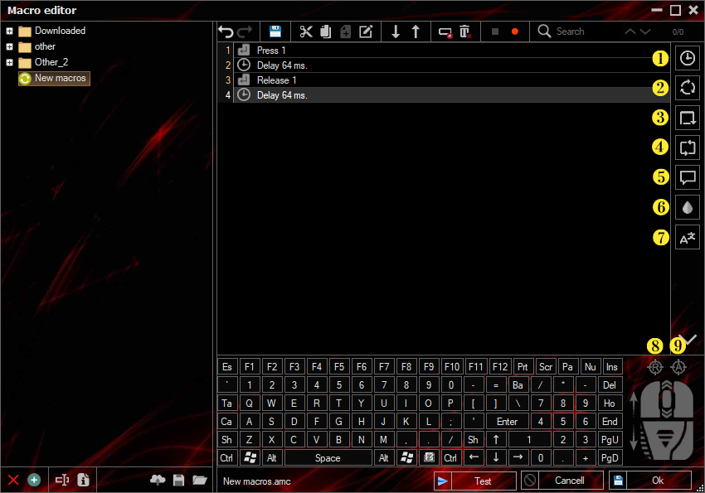Viewport: 705px width, 493px height.
Task: Click the repeat block arrows side button
Action: pos(687,147)
